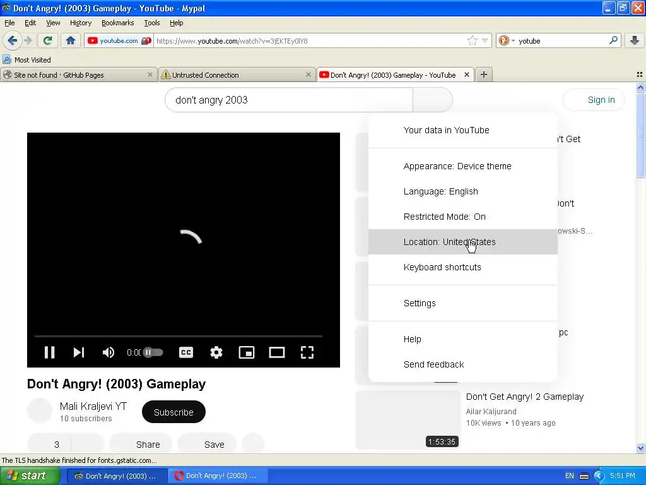Click the 1:53:35 video thumbnail
This screenshot has width=646, height=485.
click(x=408, y=420)
